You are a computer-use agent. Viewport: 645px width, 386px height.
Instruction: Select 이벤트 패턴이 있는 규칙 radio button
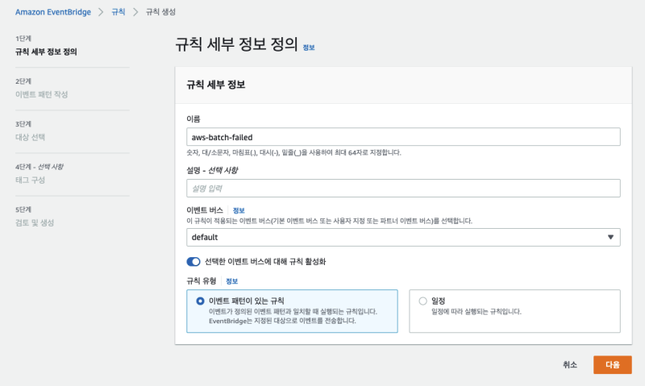tap(200, 301)
